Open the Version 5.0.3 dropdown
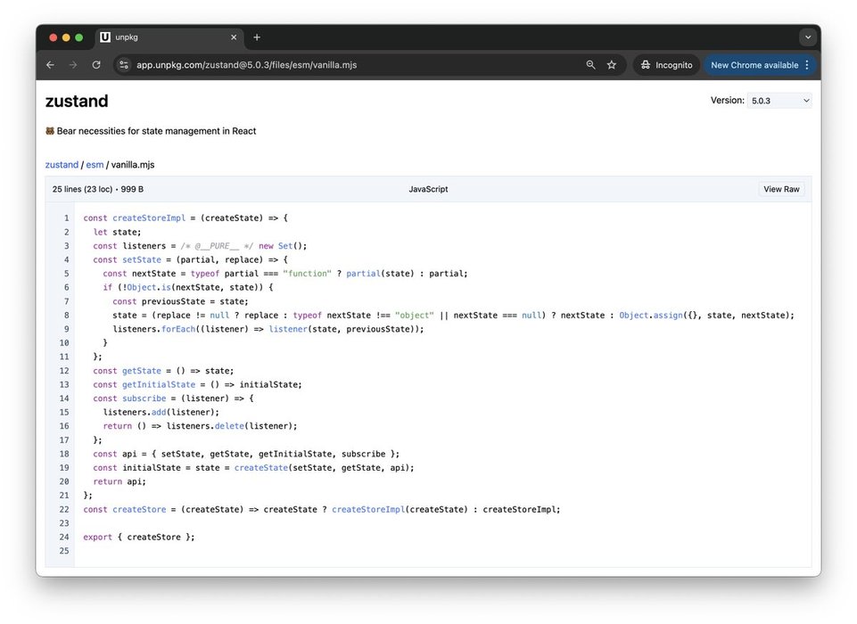Image resolution: width=857 pixels, height=624 pixels. click(779, 101)
